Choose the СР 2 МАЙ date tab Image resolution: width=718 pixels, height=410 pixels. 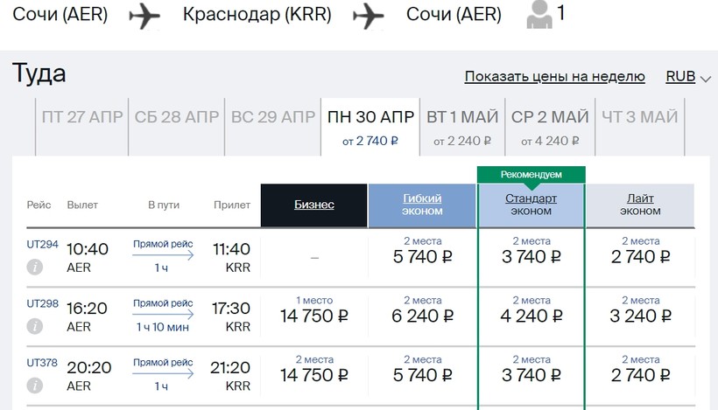tap(550, 126)
